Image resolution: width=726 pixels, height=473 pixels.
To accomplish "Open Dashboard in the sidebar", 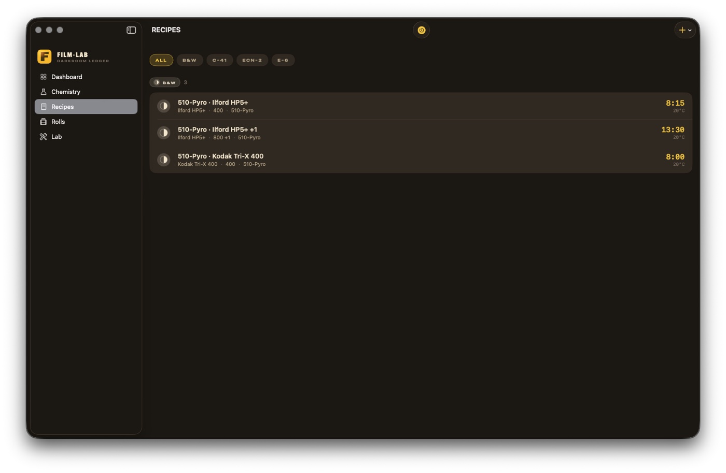I will pos(86,77).
